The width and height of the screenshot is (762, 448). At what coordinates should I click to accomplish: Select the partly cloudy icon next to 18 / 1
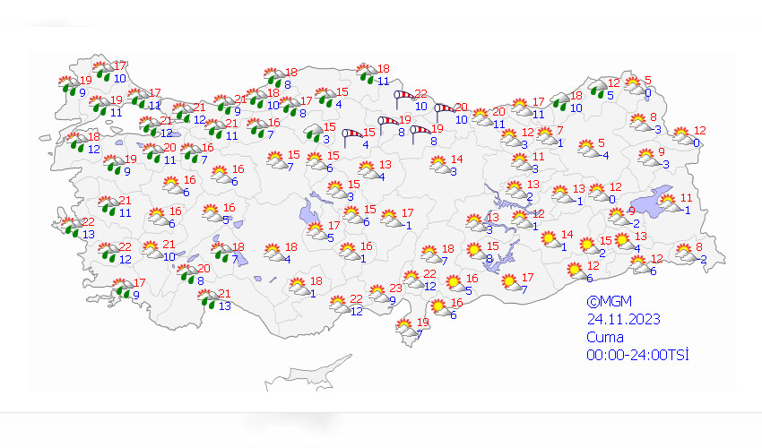tap(299, 287)
